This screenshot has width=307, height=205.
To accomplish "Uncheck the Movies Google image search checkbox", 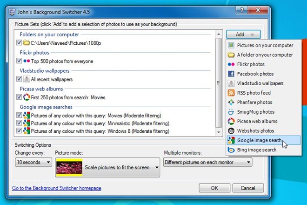I will click(19, 115).
